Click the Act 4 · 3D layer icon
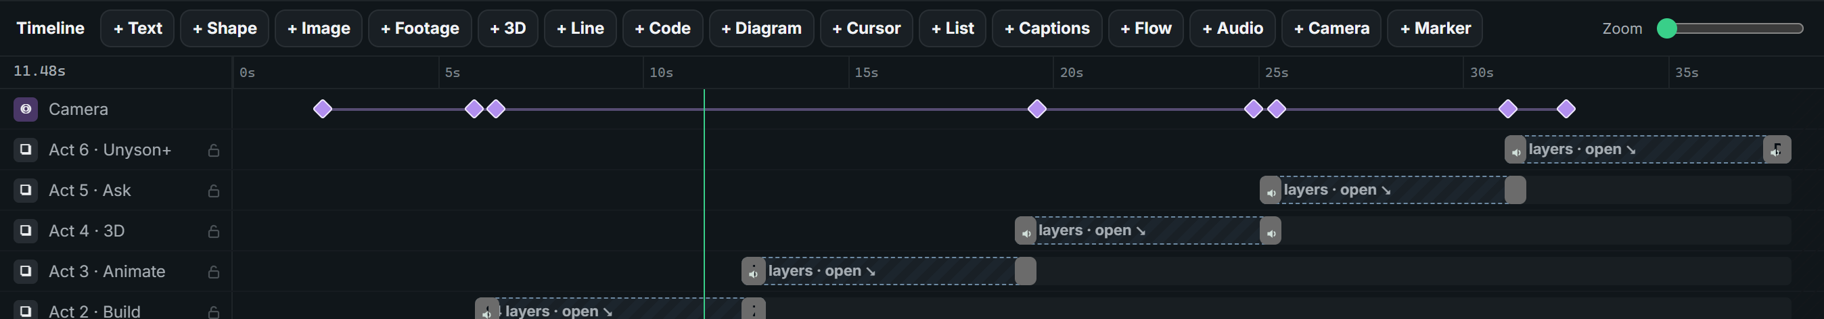Viewport: 1824px width, 319px height. pos(26,230)
